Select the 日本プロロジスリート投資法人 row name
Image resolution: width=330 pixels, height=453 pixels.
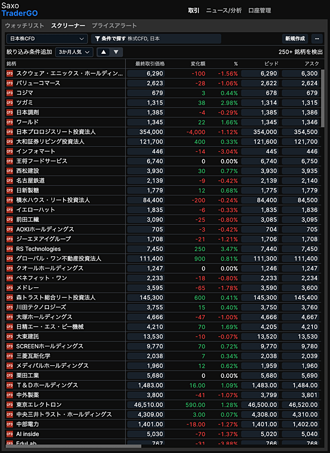(56, 132)
